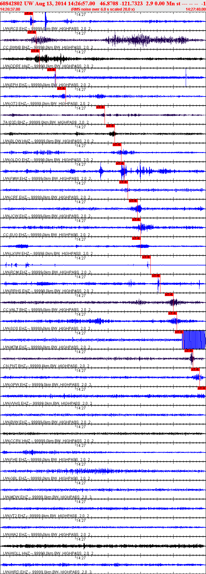Select the RMS noise scaling note in the header
The height and width of the screenshot is (574, 206).
point(103,9)
